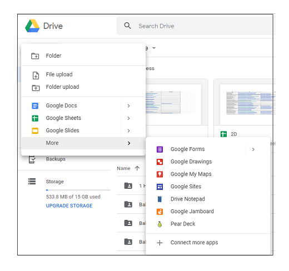The height and width of the screenshot is (271, 289).
Task: Click the UPGRADE STORAGE link
Action: [x=69, y=205]
